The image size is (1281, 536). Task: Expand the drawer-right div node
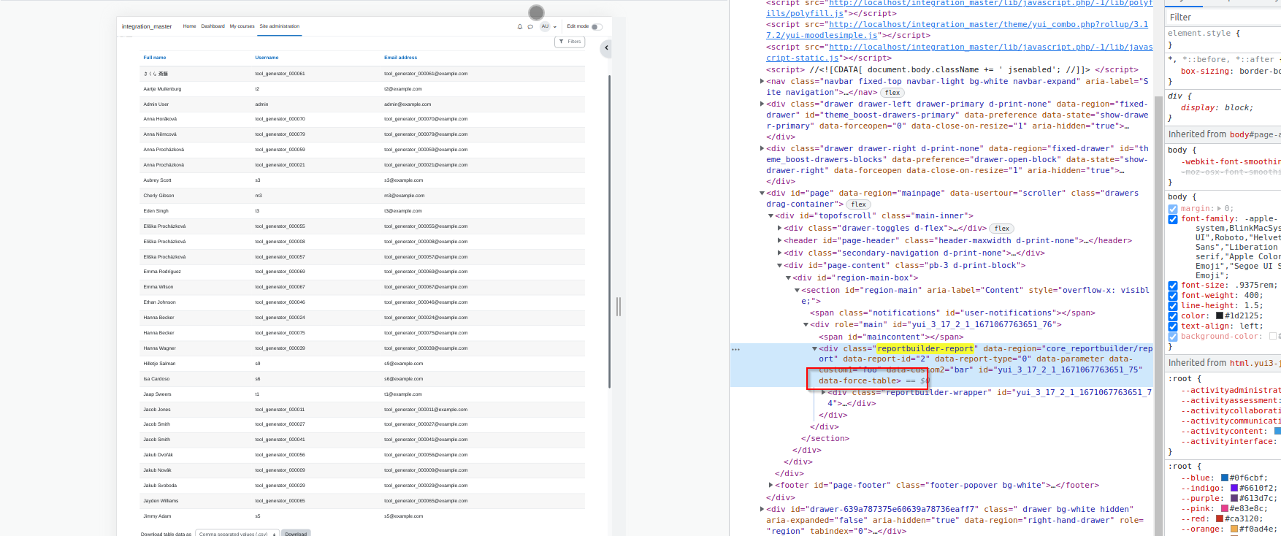762,149
